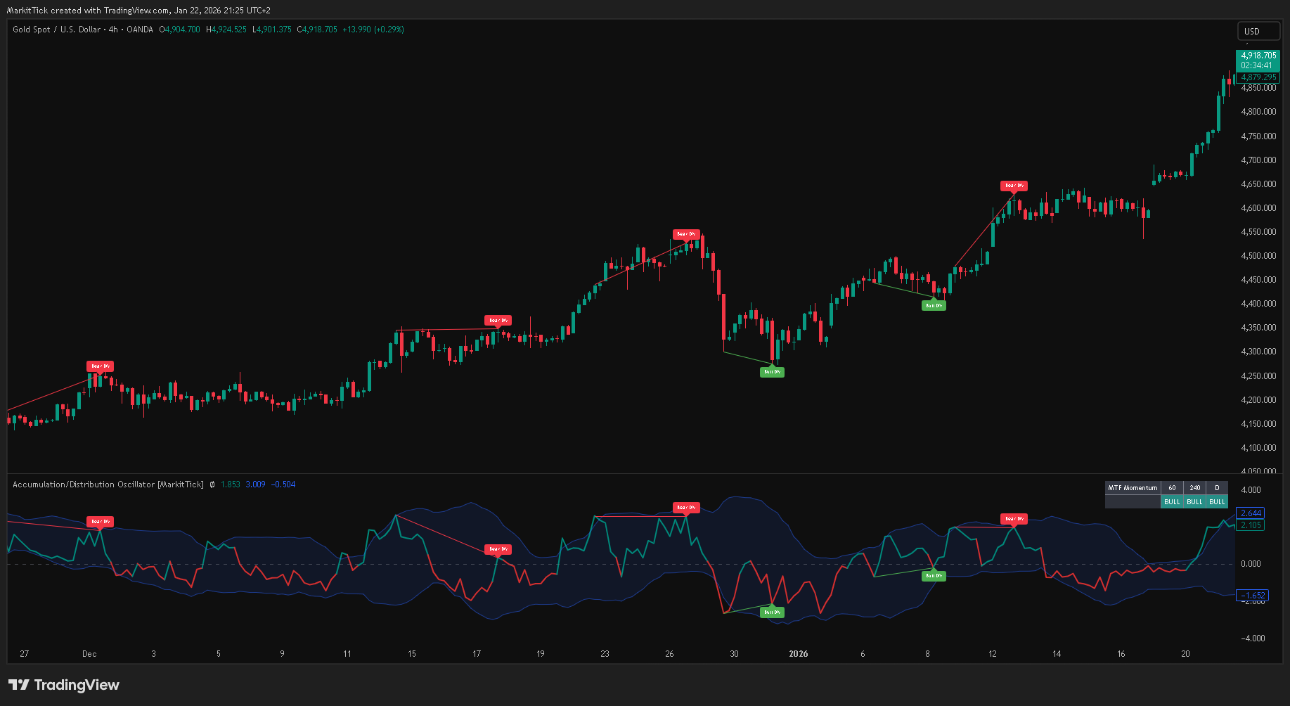
Task: Click the oscillator value label 2.644
Action: click(x=1251, y=513)
